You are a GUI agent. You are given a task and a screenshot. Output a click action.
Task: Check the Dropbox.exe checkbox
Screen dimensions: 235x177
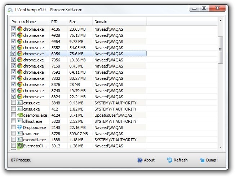coord(13,127)
